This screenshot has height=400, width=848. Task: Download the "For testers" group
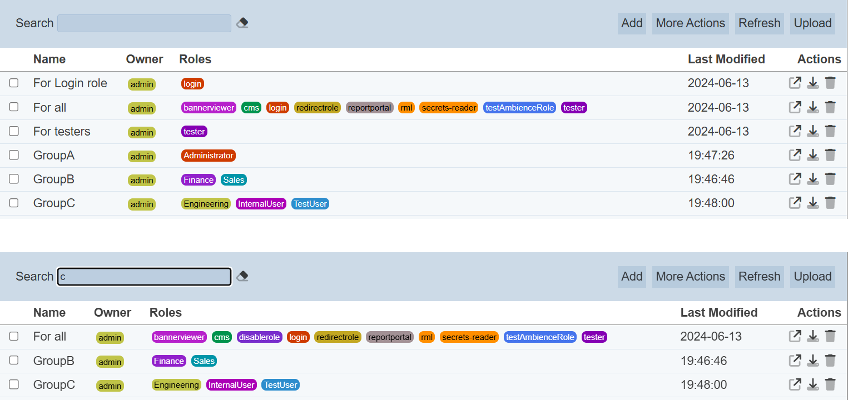(813, 131)
